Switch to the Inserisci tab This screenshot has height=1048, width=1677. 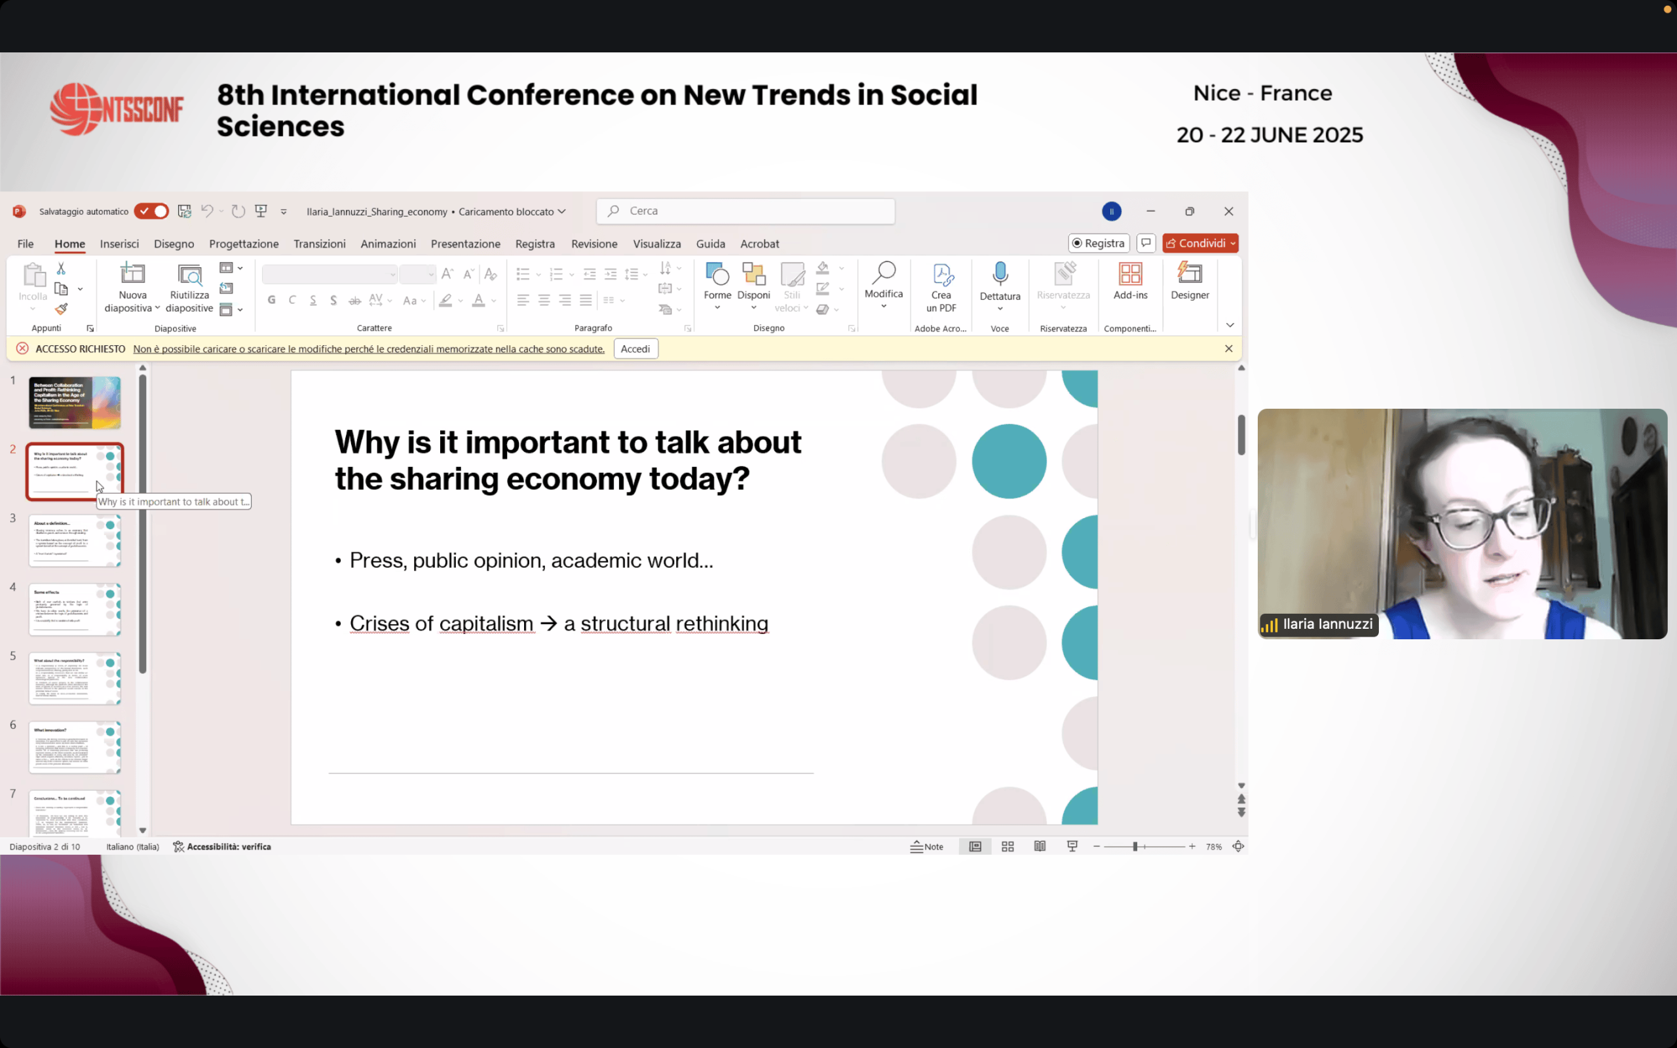119,244
